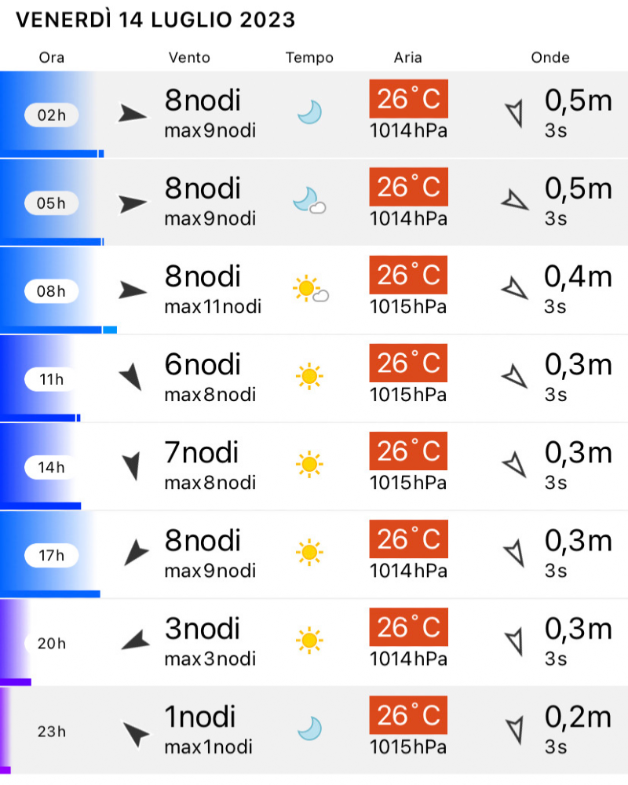Click the blue wind strength bar at 11h

click(x=39, y=418)
